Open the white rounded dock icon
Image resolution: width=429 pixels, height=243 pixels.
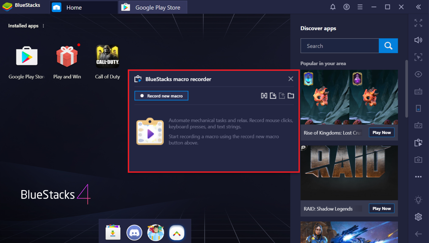tap(177, 233)
